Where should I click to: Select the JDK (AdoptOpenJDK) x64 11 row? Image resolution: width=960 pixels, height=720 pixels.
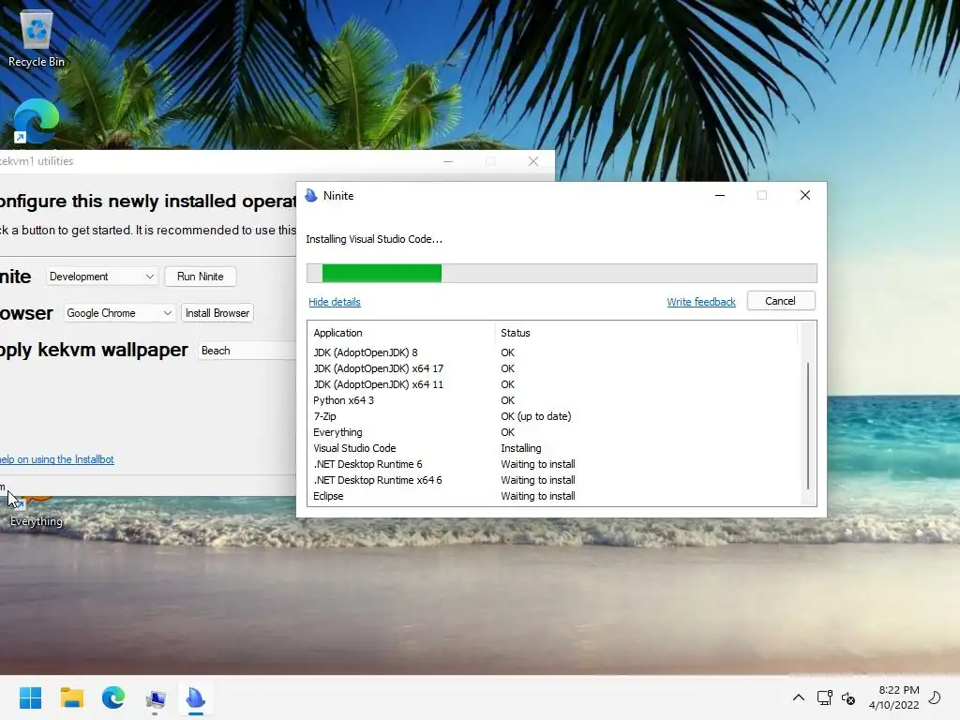553,384
